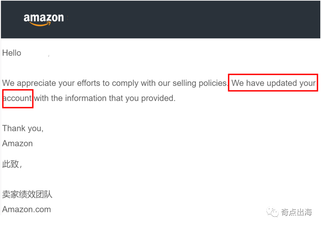Click the "Thank you," line
This screenshot has width=322, height=226.
[x=23, y=129]
